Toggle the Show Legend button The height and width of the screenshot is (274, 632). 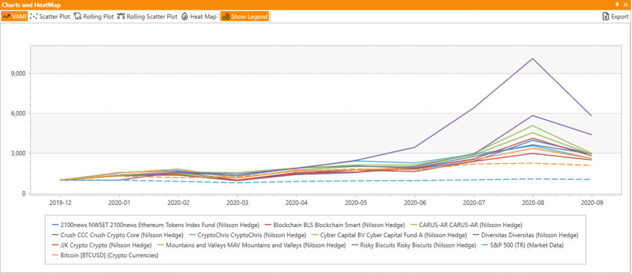tap(244, 17)
